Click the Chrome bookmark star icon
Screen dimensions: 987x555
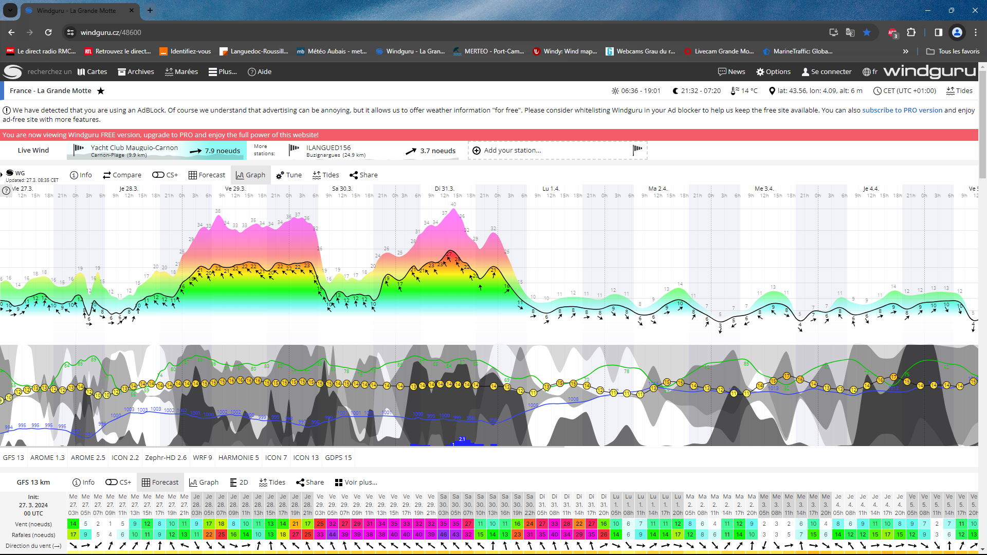[867, 32]
